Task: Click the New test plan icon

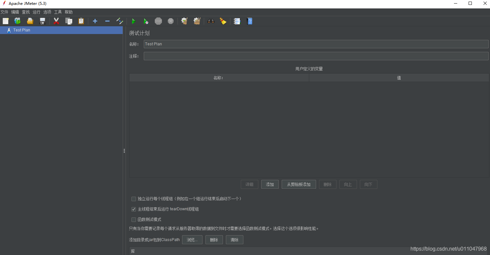Action: click(6, 21)
